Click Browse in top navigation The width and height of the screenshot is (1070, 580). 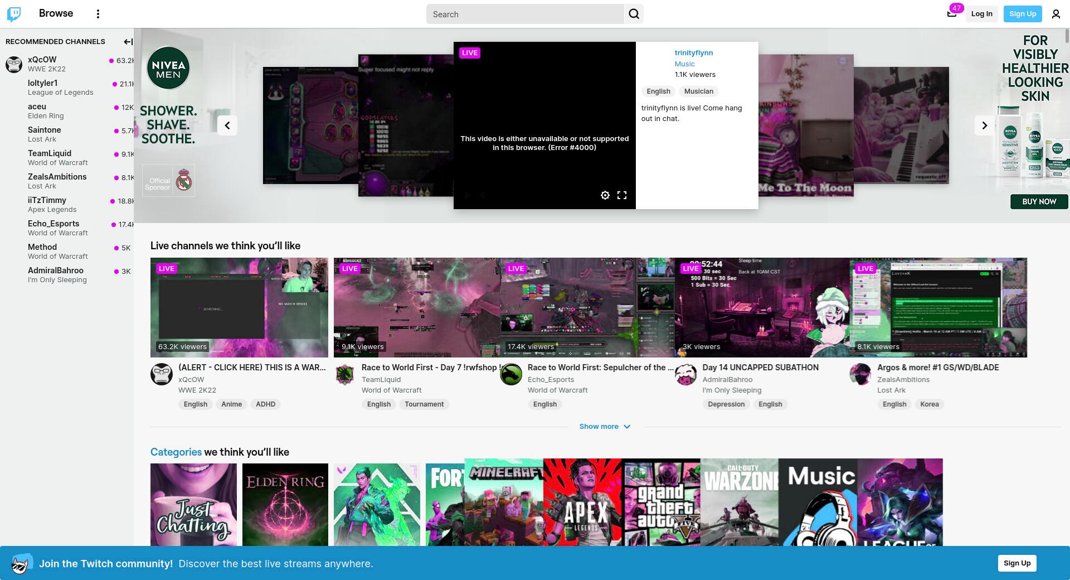[56, 13]
